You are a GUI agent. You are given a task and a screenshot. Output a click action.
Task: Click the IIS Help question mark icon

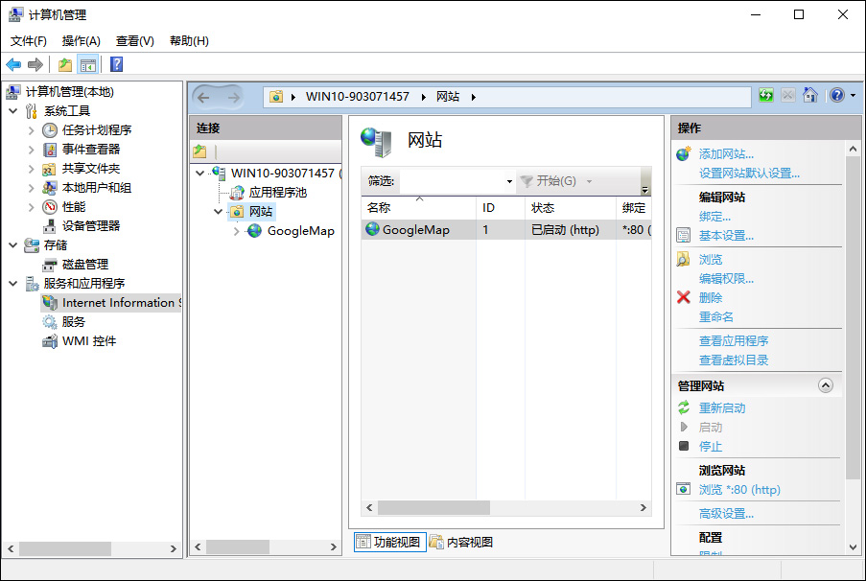(x=837, y=95)
